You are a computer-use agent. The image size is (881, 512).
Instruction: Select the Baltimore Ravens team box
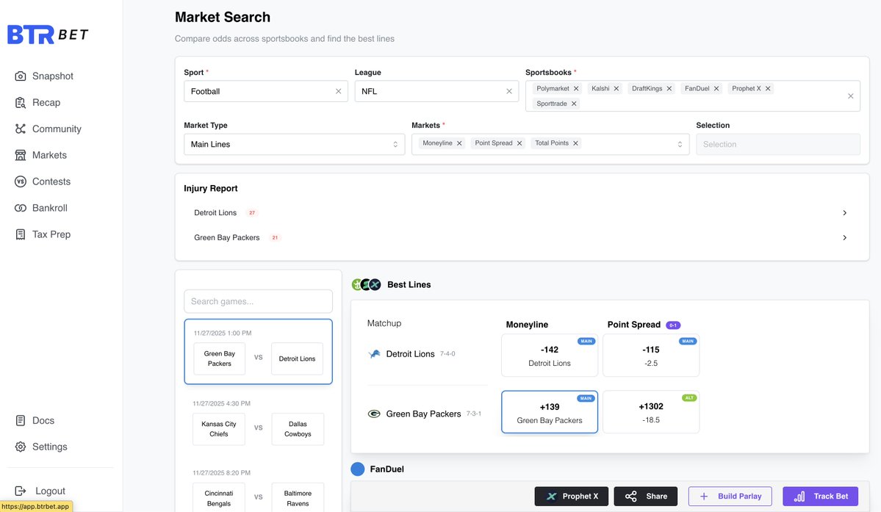click(298, 497)
